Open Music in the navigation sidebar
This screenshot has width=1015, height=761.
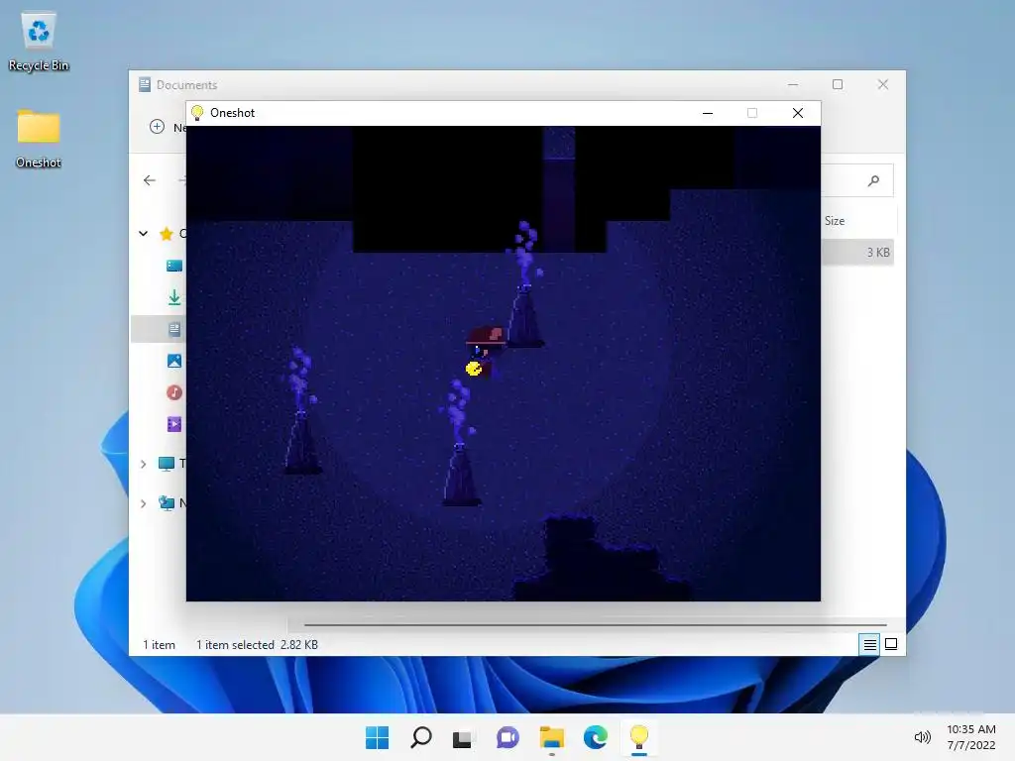pyautogui.click(x=174, y=392)
